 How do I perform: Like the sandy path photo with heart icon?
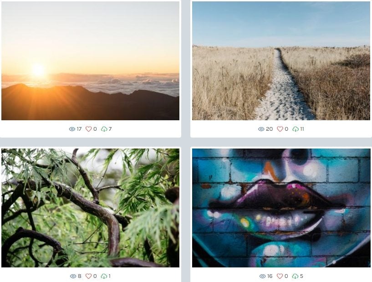280,129
